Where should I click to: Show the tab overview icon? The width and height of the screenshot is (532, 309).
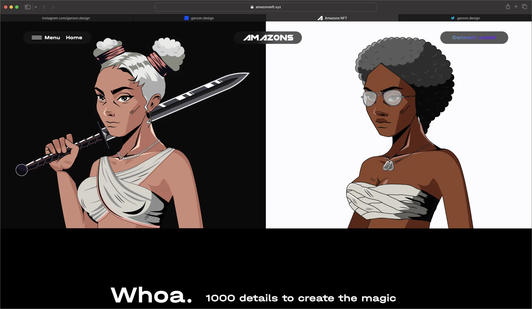click(524, 6)
